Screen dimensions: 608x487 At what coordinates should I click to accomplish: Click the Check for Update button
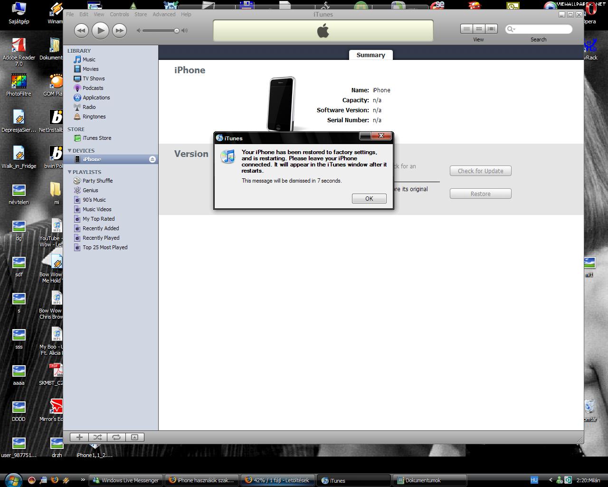[x=480, y=171]
